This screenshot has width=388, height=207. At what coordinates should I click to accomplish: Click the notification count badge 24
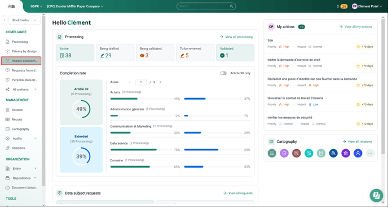343,6
